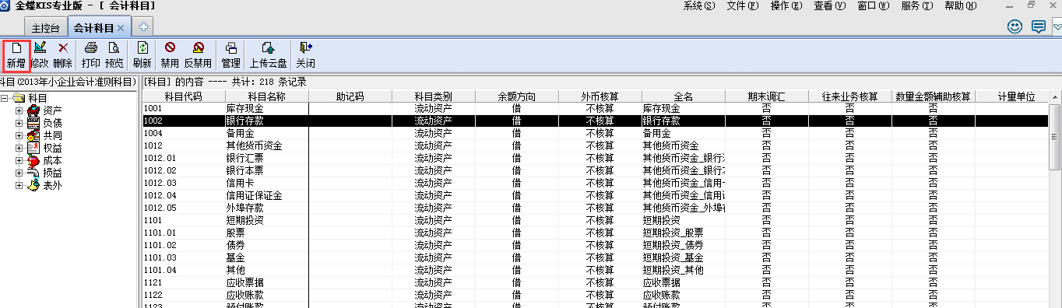Open the 查看(V) menu

coord(829,6)
